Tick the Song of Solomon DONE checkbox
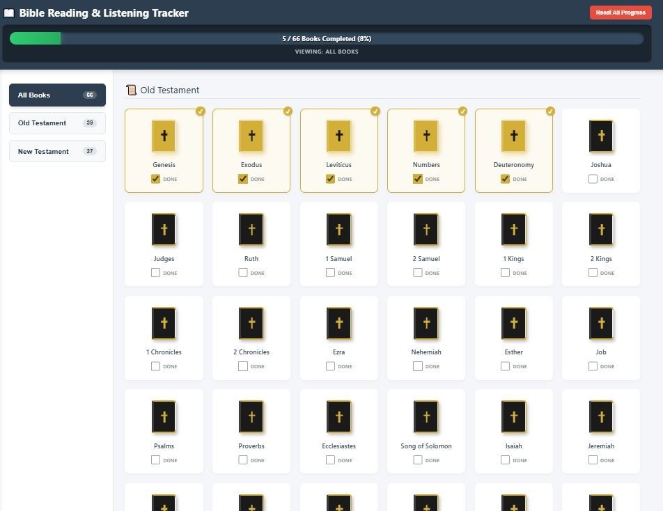663x511 pixels. tap(418, 460)
